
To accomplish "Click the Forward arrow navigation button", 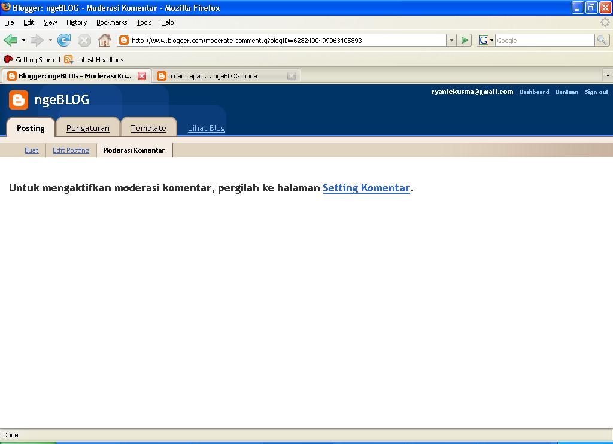I will tap(37, 40).
